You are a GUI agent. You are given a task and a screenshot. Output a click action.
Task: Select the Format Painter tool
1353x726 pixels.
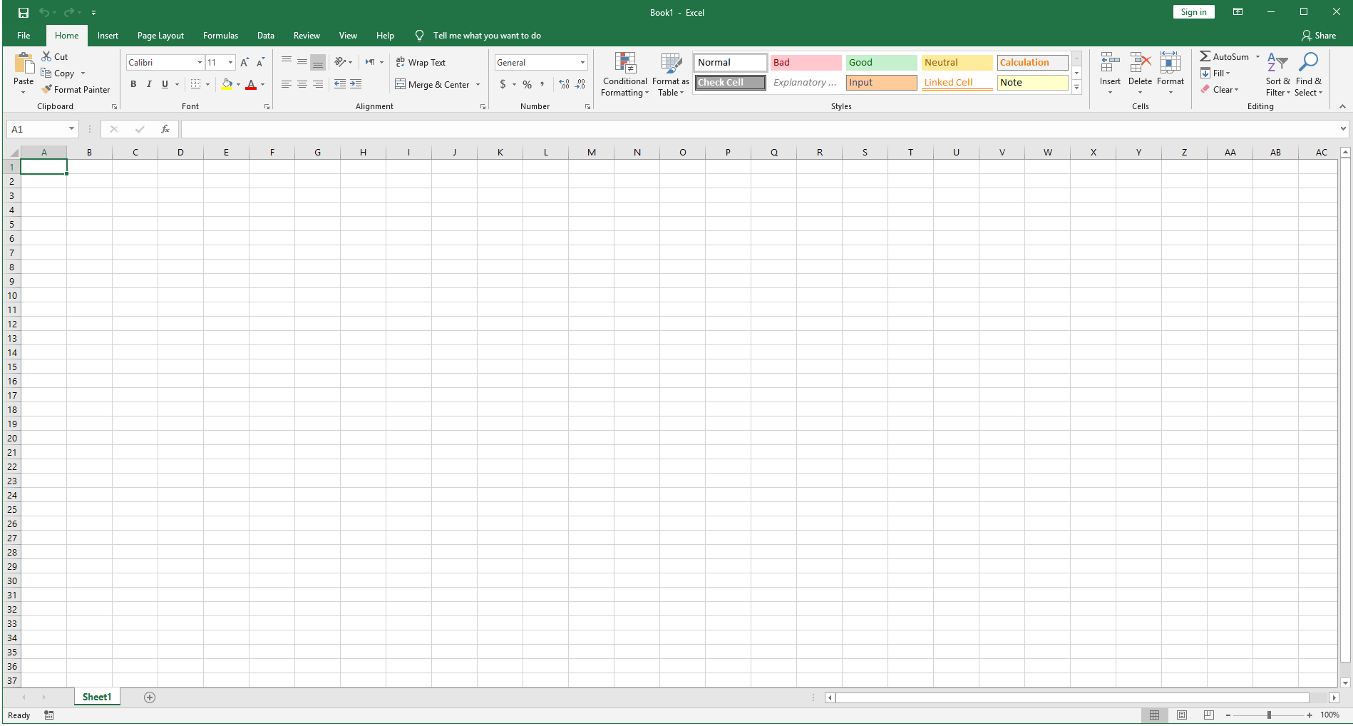click(76, 89)
